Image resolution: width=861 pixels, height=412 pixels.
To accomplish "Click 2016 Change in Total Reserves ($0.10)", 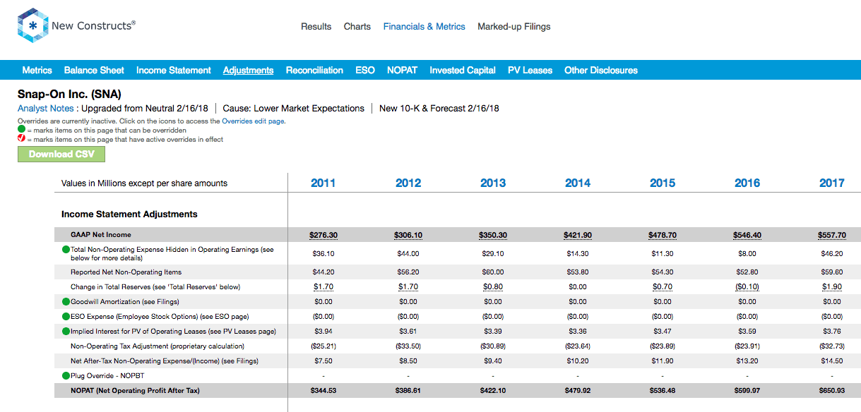I will (x=747, y=287).
